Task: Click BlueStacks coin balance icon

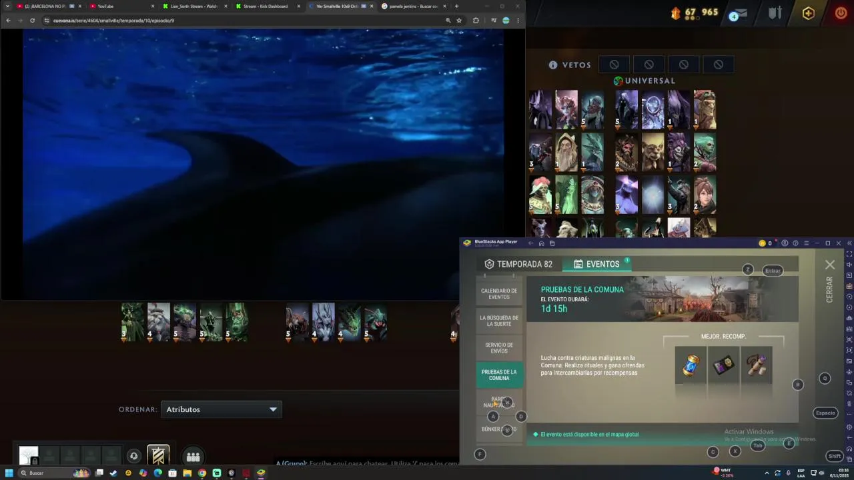Action: click(763, 243)
